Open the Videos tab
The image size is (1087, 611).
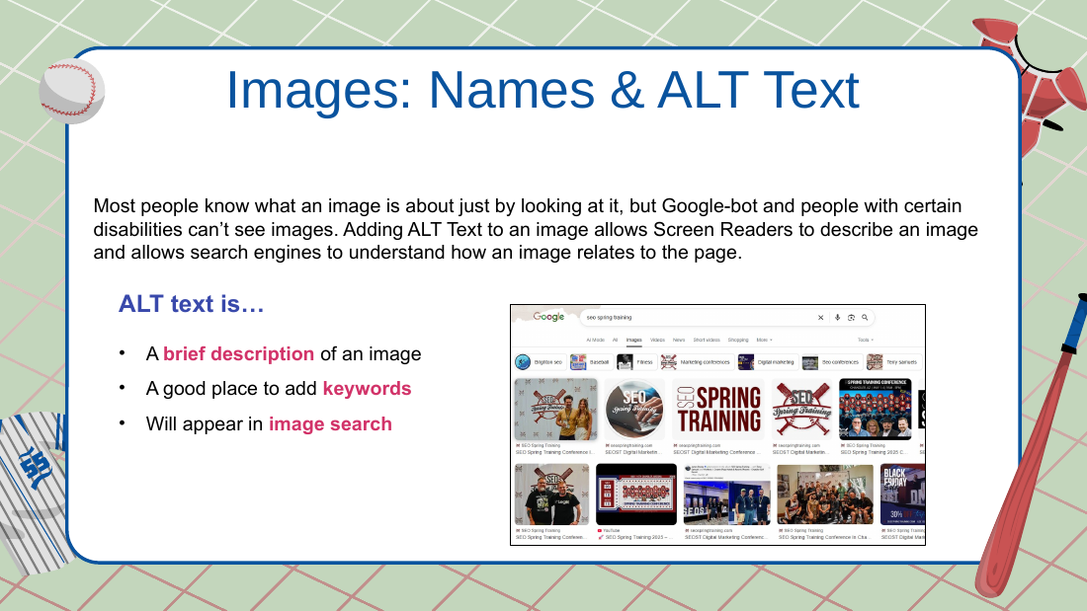(657, 341)
